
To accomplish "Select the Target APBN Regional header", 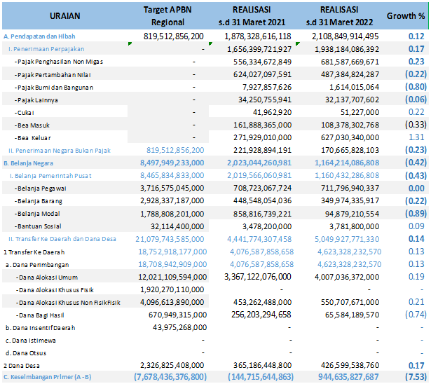I will [173, 15].
